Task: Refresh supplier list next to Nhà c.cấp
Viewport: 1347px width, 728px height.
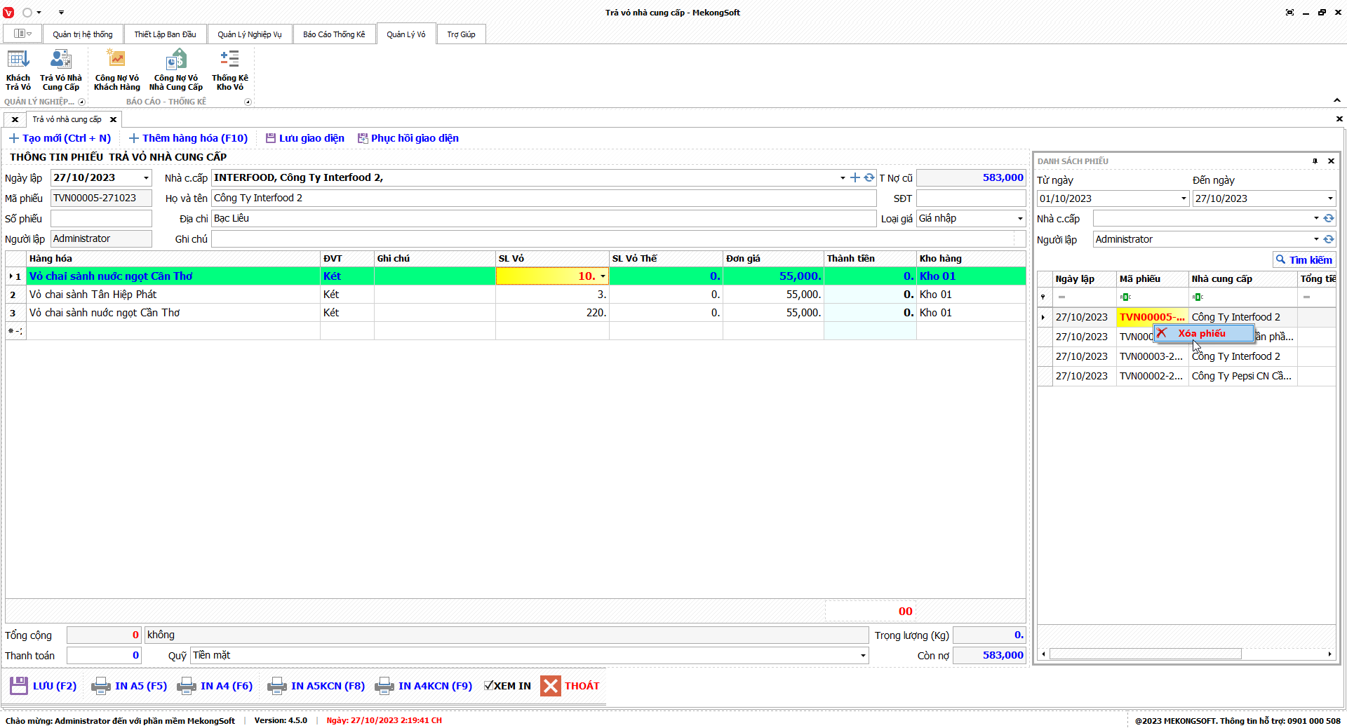Action: pyautogui.click(x=869, y=178)
